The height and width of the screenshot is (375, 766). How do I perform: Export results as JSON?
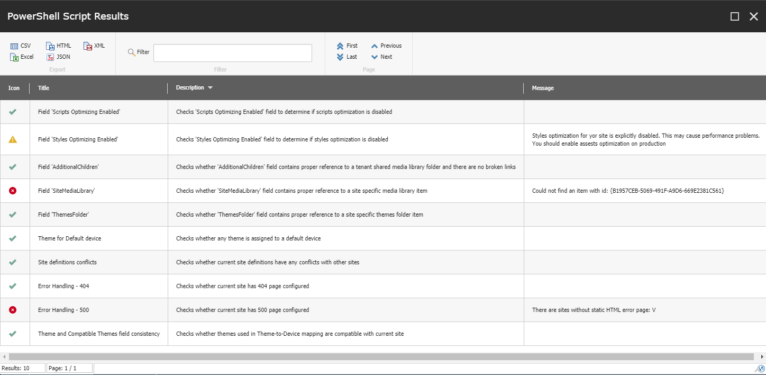58,57
